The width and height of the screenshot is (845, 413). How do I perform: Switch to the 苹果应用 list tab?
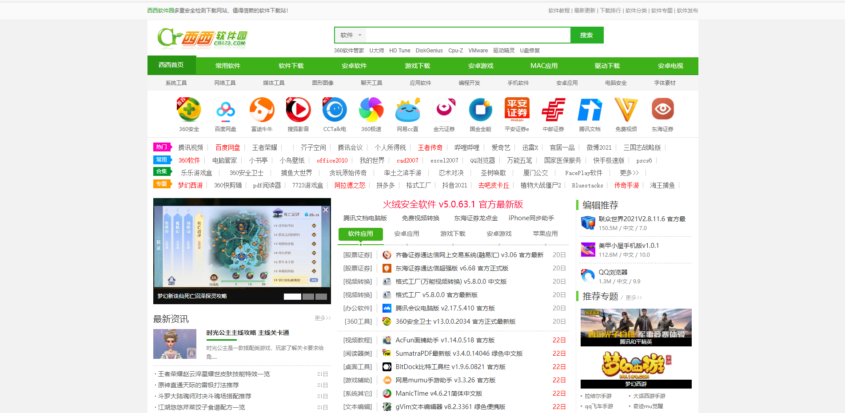click(x=546, y=234)
